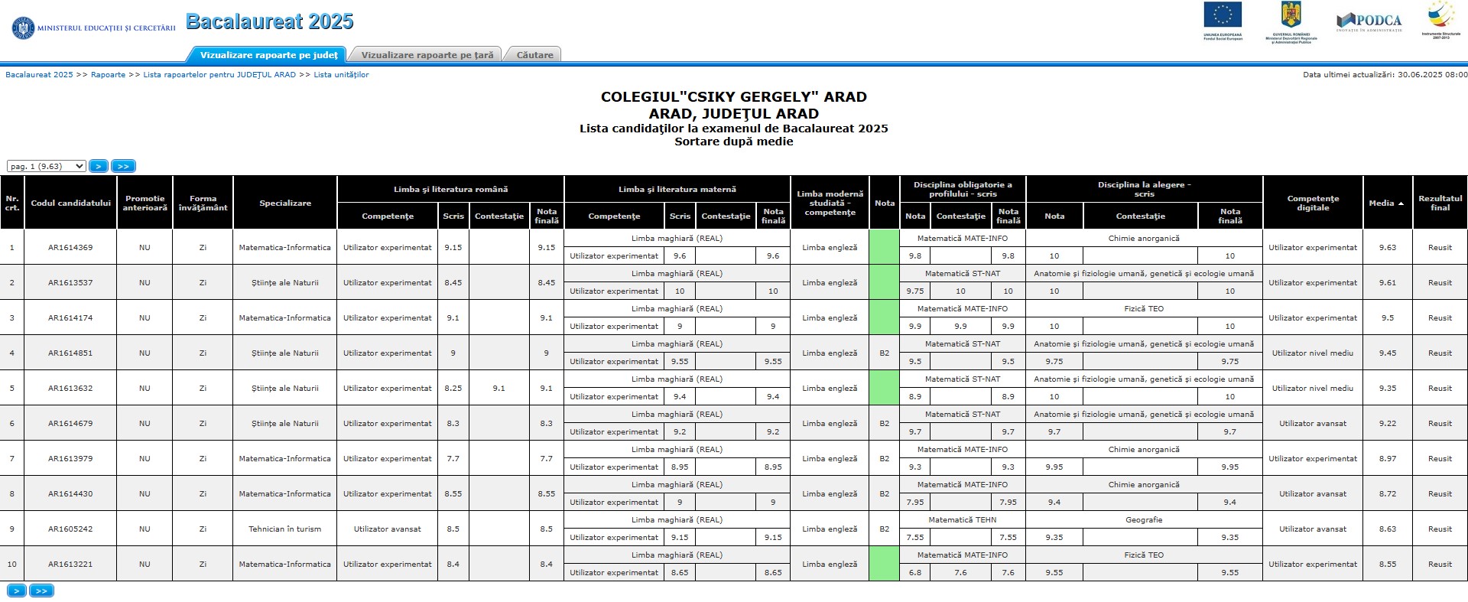Click the Bacalaureat 2025 breadcrumb link
1468x602 pixels.
39,75
